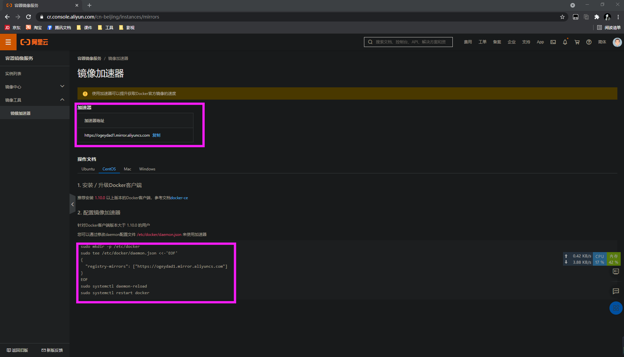Open a new browser tab

[x=89, y=5]
